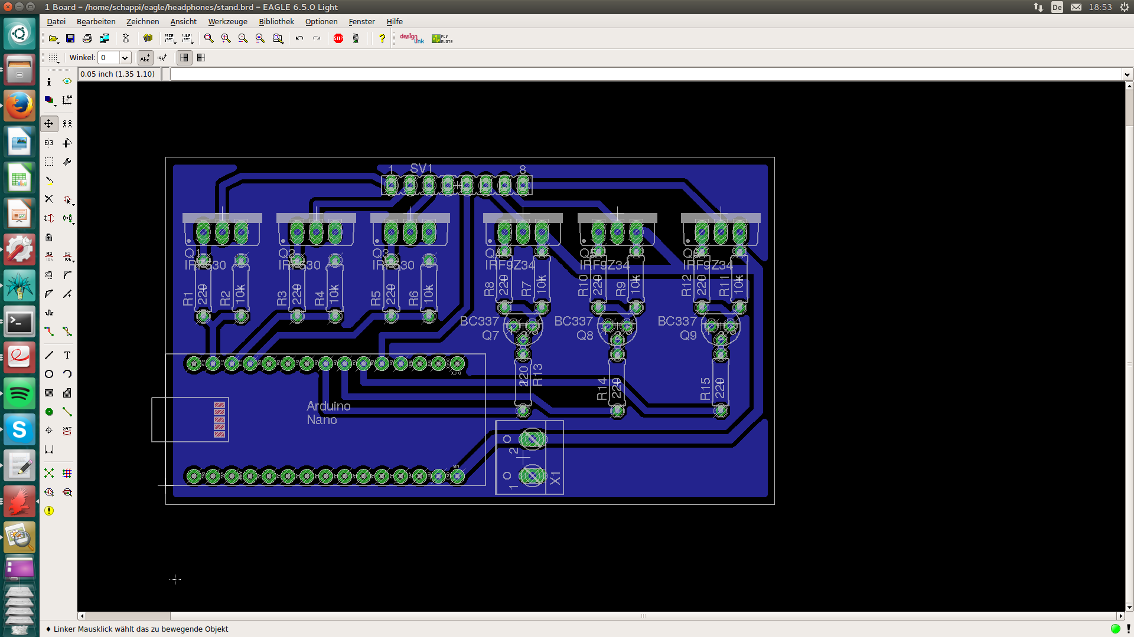The height and width of the screenshot is (637, 1134).
Task: Run a ULP program icon
Action: click(x=188, y=39)
